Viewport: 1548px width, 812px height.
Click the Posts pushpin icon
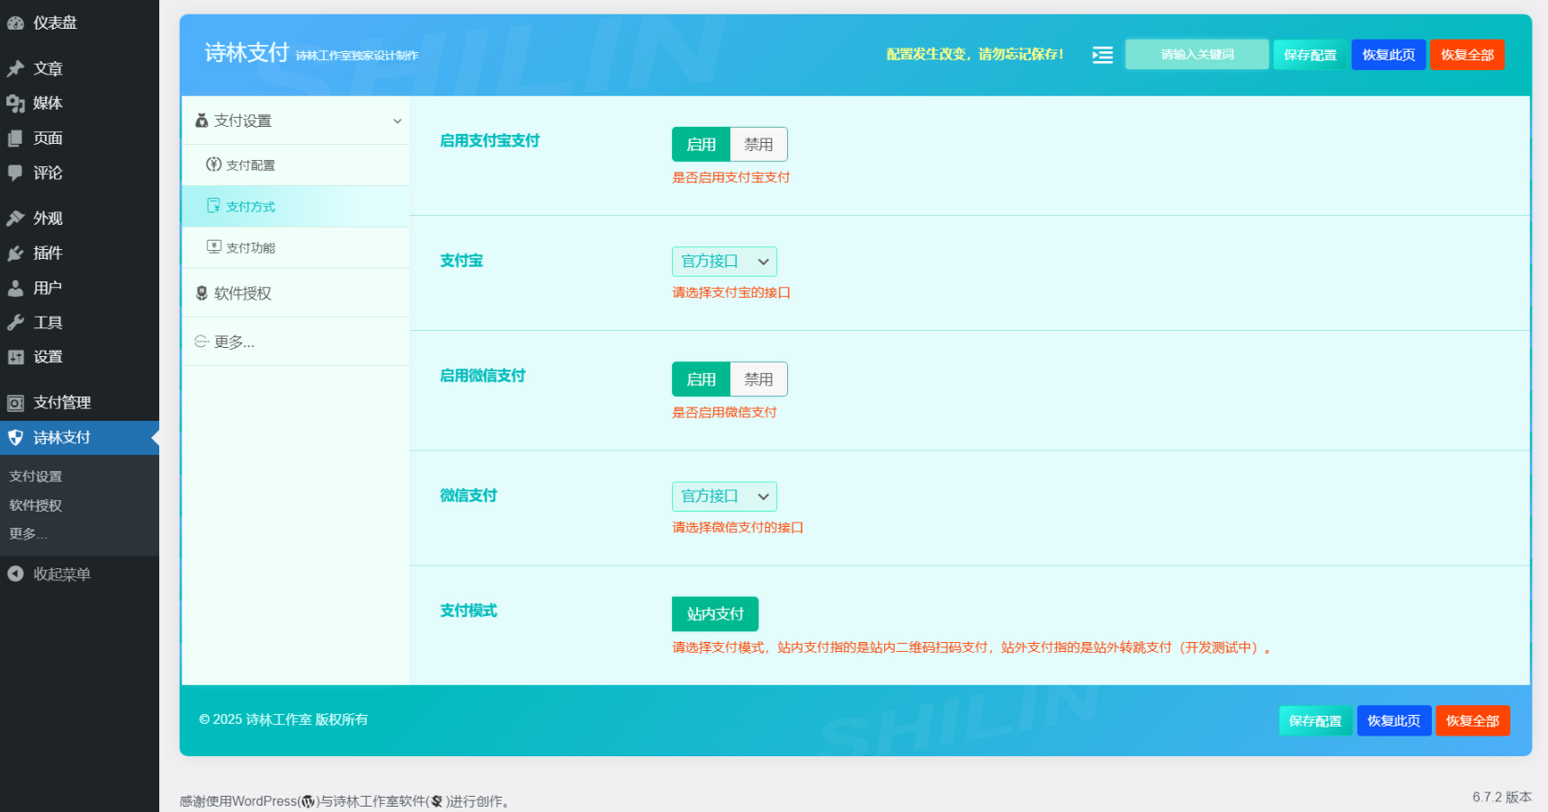(x=15, y=68)
